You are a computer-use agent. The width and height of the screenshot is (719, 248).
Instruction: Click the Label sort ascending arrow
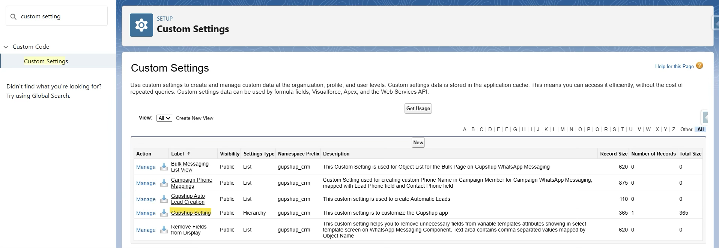[x=189, y=154]
